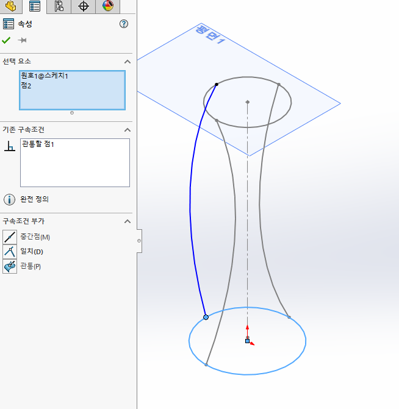Switch to the PropertyManager tab
The width and height of the screenshot is (399, 409).
pyautogui.click(x=34, y=6)
